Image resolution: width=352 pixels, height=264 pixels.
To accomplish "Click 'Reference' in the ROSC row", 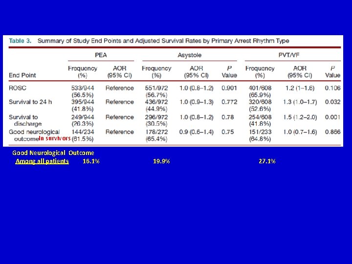I will (120, 88).
